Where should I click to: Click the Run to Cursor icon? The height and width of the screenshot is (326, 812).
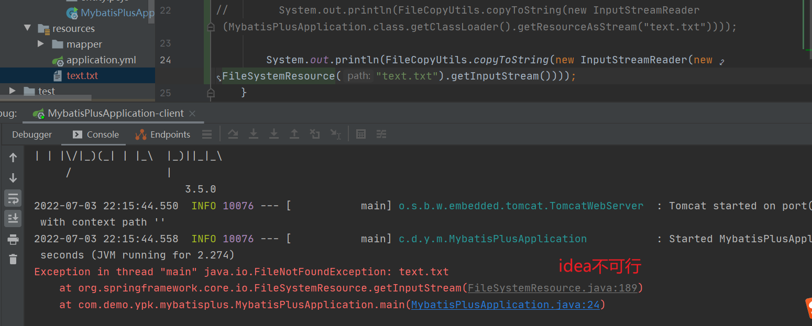[x=335, y=134]
